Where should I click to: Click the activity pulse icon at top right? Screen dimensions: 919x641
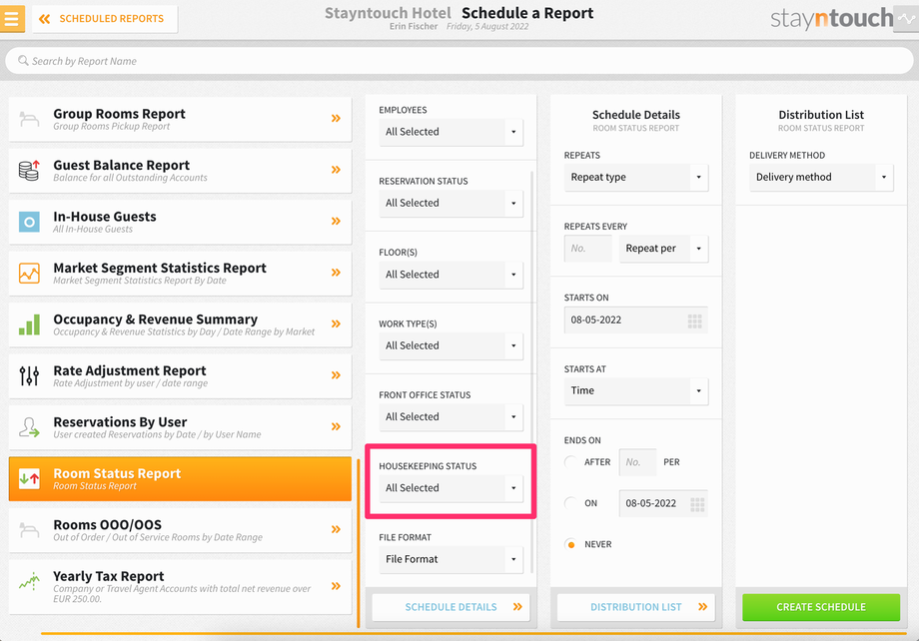(x=906, y=19)
